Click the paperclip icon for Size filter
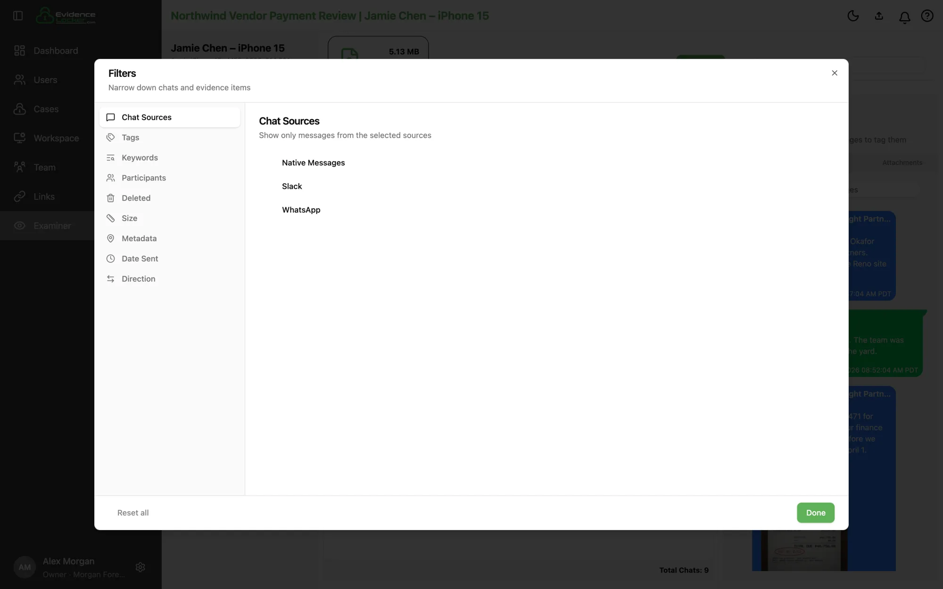Image resolution: width=943 pixels, height=589 pixels. coord(110,218)
